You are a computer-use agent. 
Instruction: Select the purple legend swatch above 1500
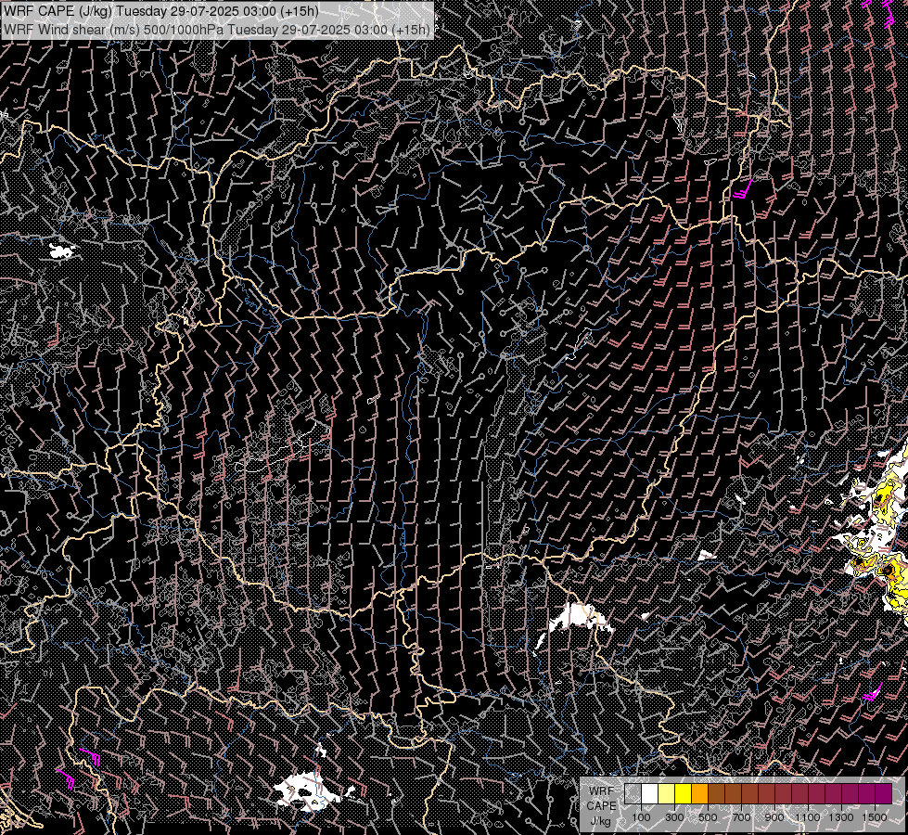(883, 793)
